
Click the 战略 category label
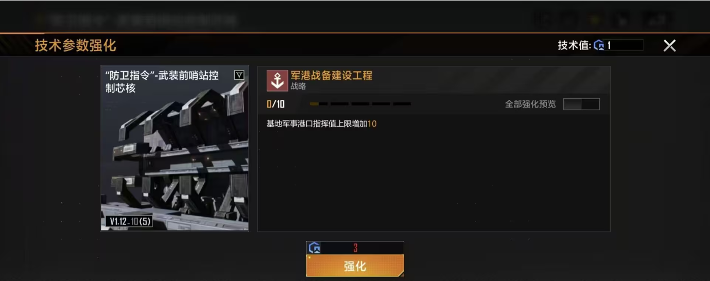298,86
